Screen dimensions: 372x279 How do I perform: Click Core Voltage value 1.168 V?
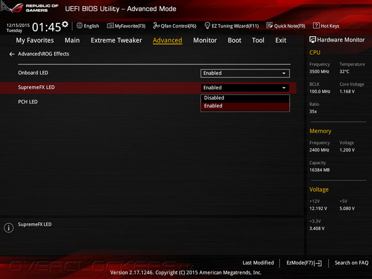click(x=347, y=91)
